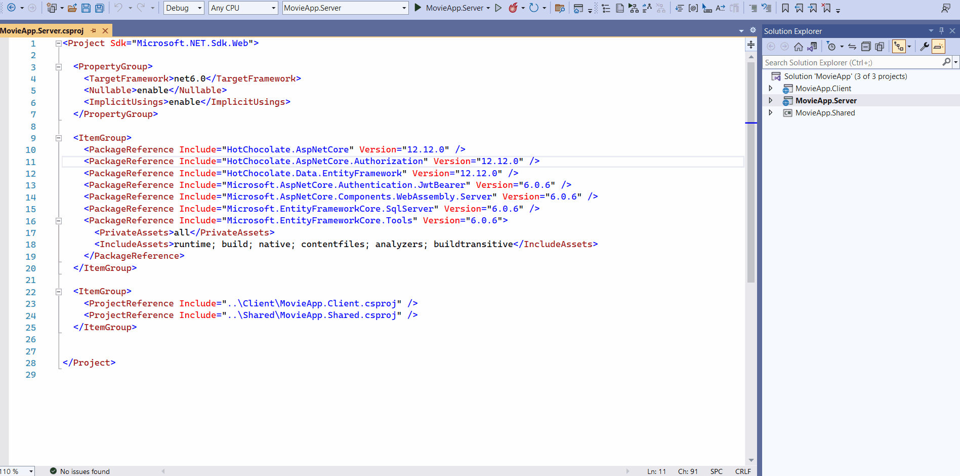Expand the MovieApp.Client project node

click(x=771, y=89)
